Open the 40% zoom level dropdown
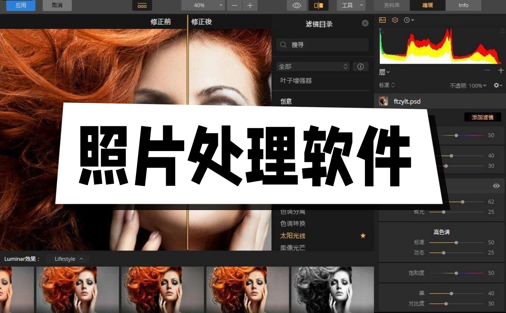 [202, 5]
